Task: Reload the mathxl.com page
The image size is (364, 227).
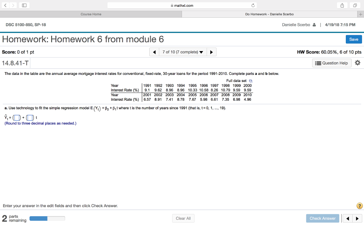Action: point(252,5)
